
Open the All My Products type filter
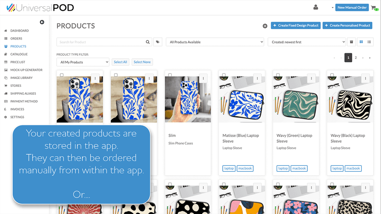pos(83,62)
